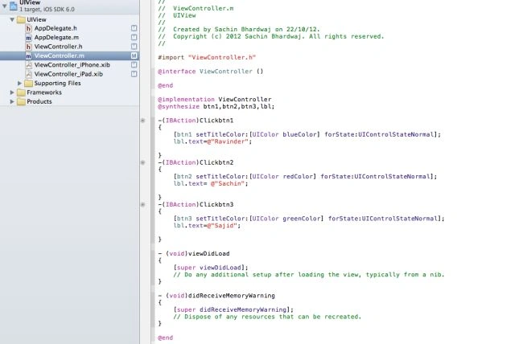Select the Frameworks group label
523x344 pixels.
pos(44,92)
